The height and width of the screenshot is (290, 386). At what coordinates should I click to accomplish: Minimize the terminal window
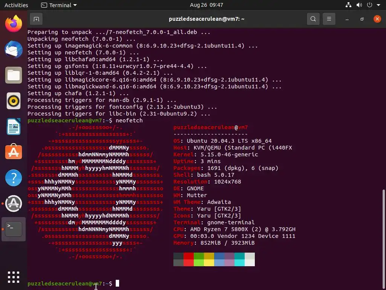[347, 19]
